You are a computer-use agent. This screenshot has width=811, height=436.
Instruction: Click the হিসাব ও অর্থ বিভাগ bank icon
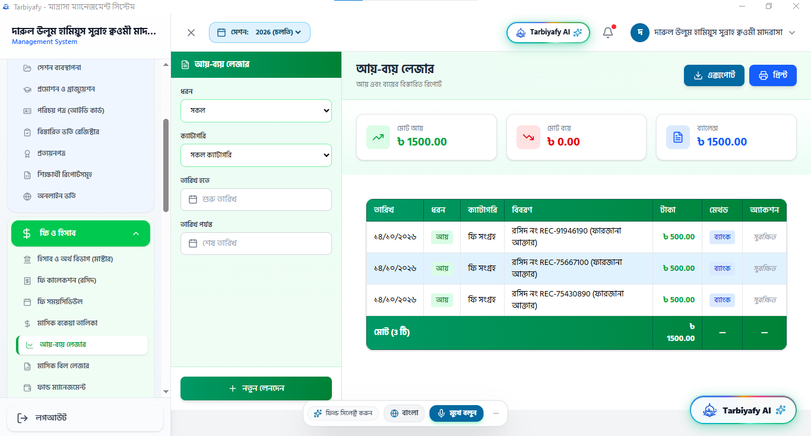[27, 259]
